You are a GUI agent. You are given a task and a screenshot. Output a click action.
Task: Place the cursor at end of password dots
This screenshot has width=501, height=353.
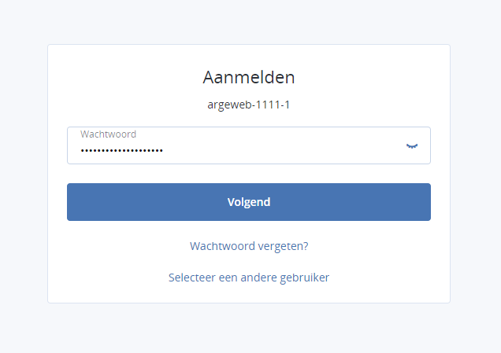pos(163,150)
